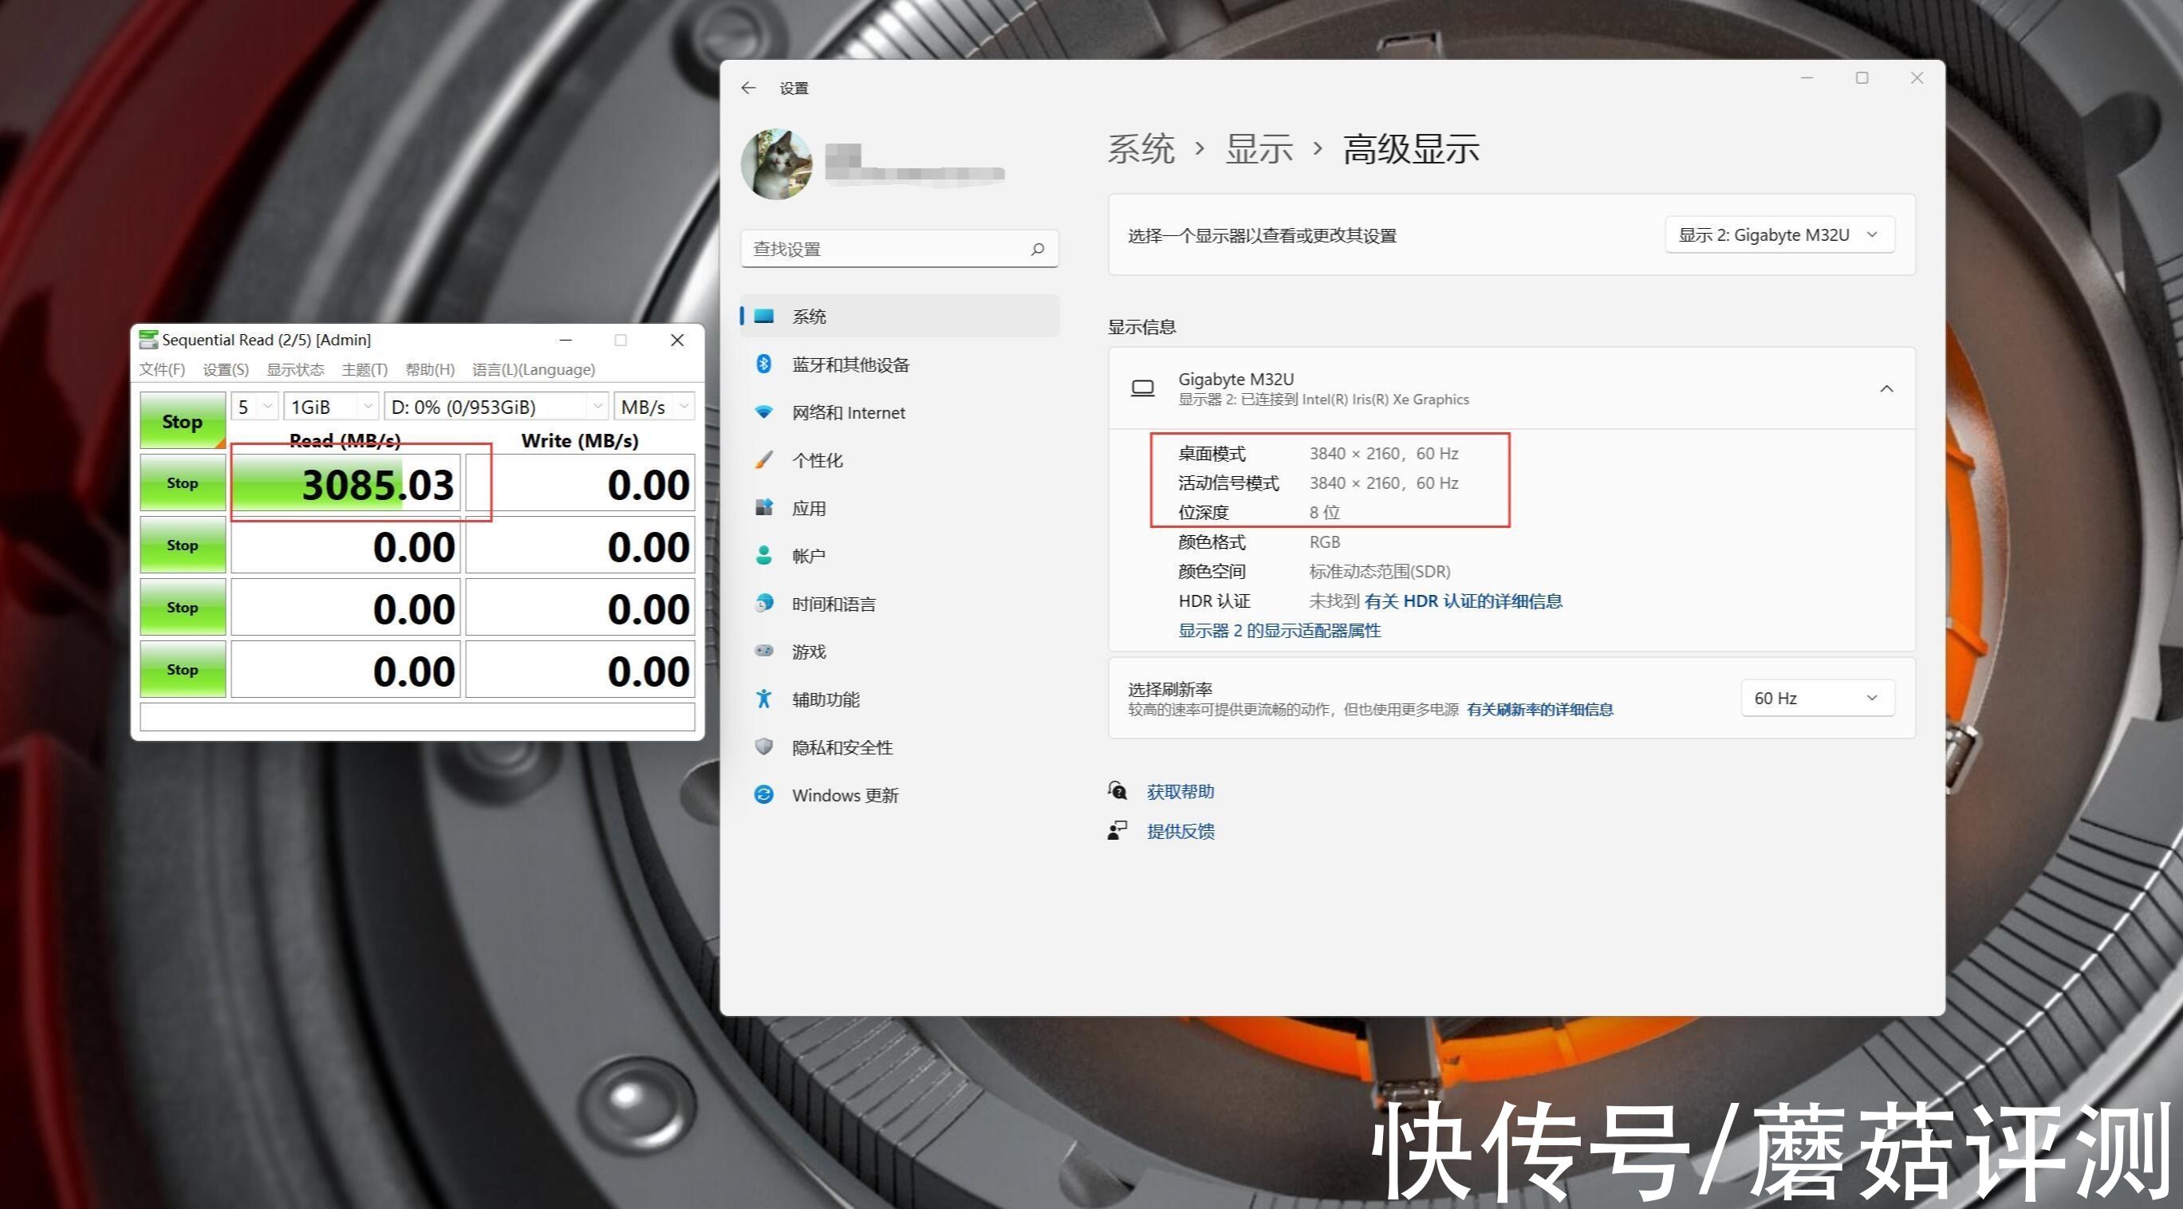Viewport: 2183px width, 1209px height.
Task: Click the 查找设置 search field
Action: 899,249
